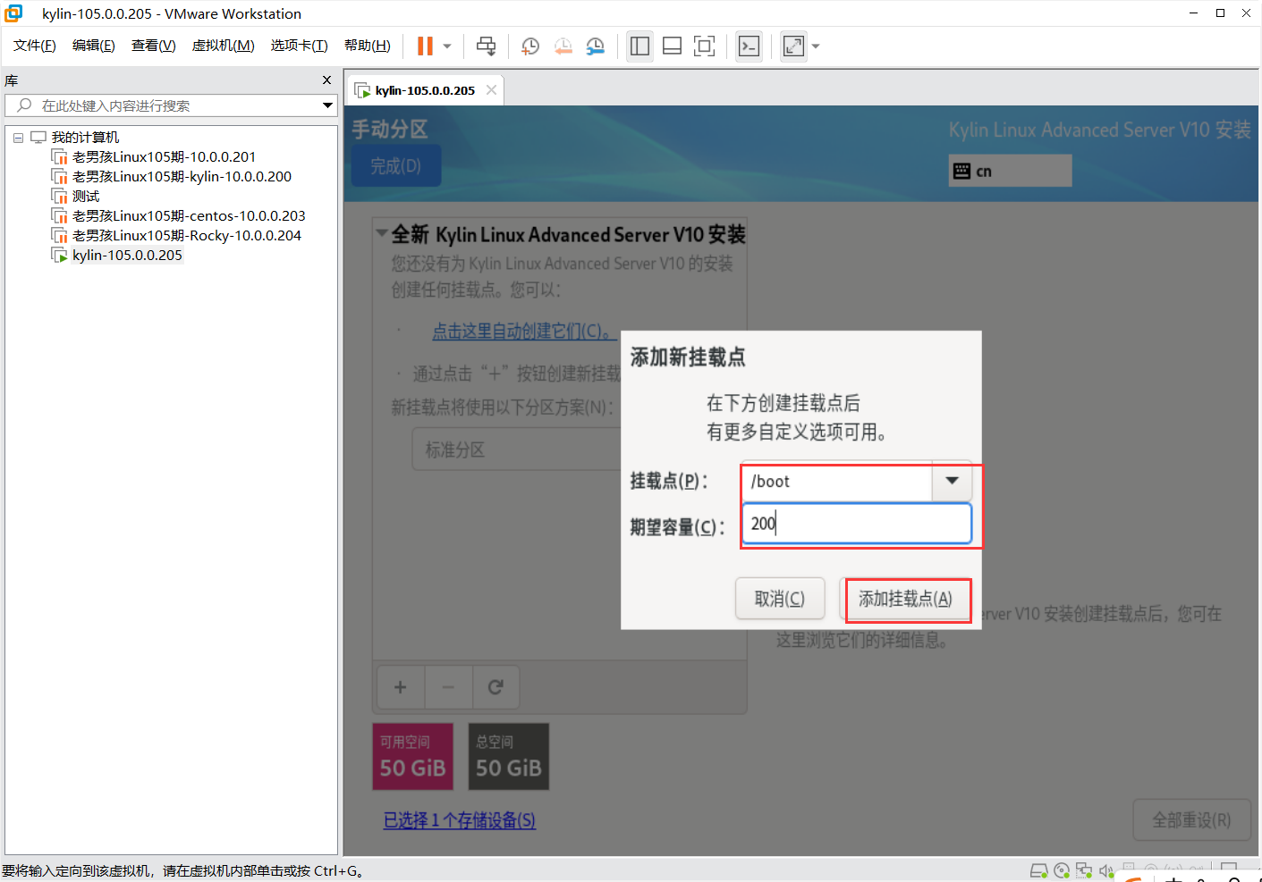Screen dimensions: 1262x882
Task: Click the 我的计算机 root node
Action: point(84,138)
